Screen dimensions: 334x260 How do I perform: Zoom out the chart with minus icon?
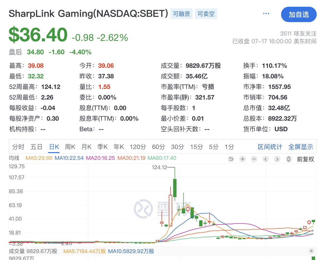(254, 159)
